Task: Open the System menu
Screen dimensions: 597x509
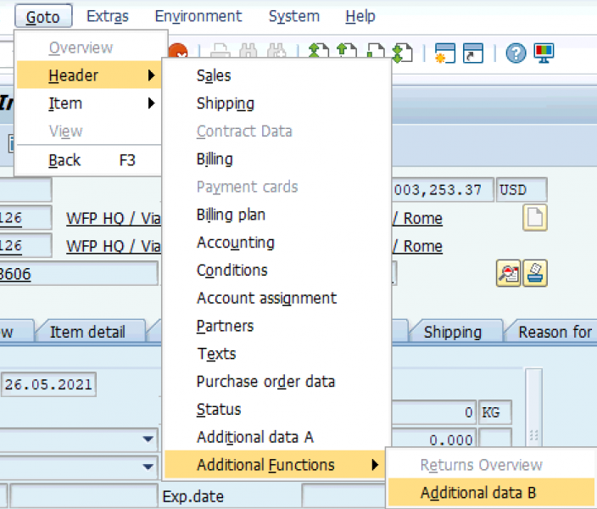Action: tap(294, 16)
